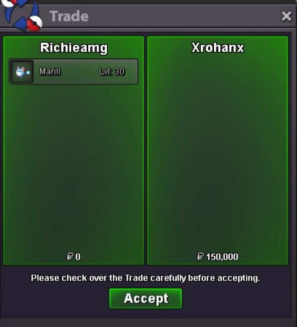Close the Trade window
This screenshot has width=297, height=327.
[286, 16]
